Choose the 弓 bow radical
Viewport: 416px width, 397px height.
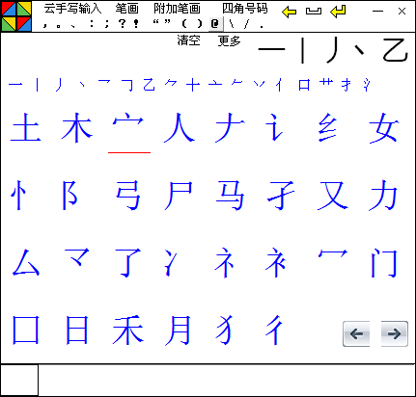click(128, 196)
